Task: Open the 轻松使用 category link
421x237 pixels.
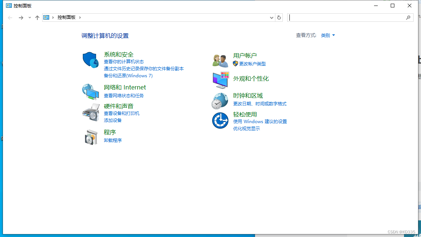Action: click(245, 115)
